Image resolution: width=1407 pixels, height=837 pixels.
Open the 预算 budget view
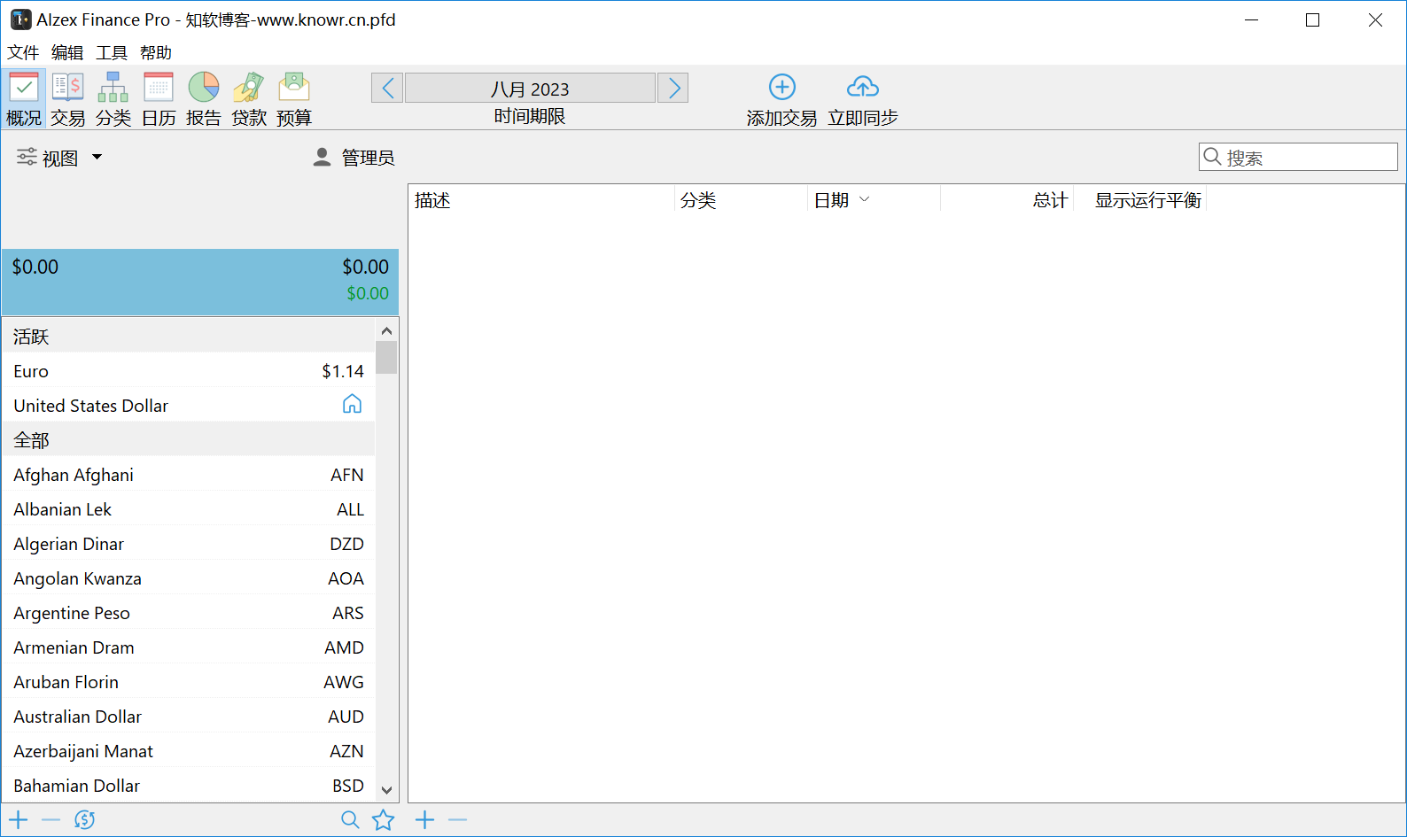coord(294,99)
